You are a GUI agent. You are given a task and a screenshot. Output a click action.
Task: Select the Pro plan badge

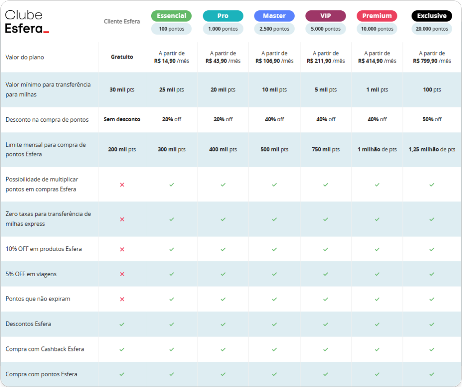223,16
